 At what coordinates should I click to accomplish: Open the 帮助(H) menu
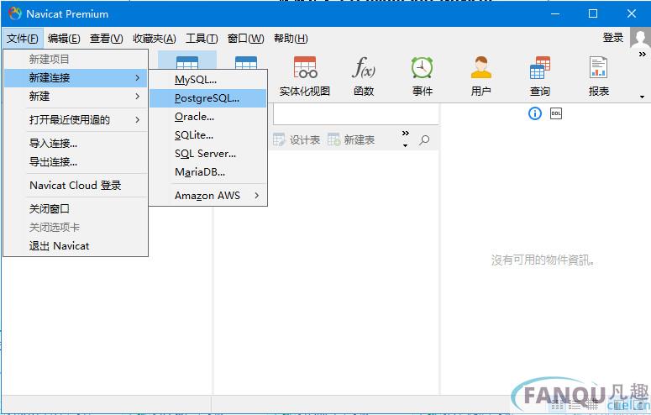[291, 39]
